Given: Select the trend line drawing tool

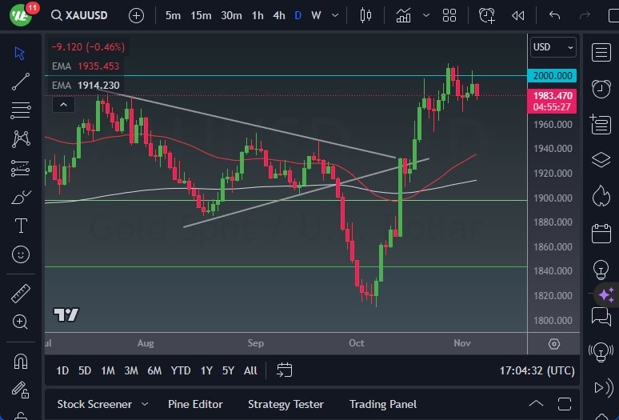Looking at the screenshot, I should click(21, 81).
